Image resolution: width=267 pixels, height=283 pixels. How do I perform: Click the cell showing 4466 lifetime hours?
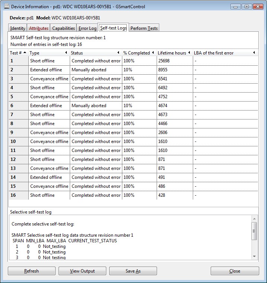[175, 124]
